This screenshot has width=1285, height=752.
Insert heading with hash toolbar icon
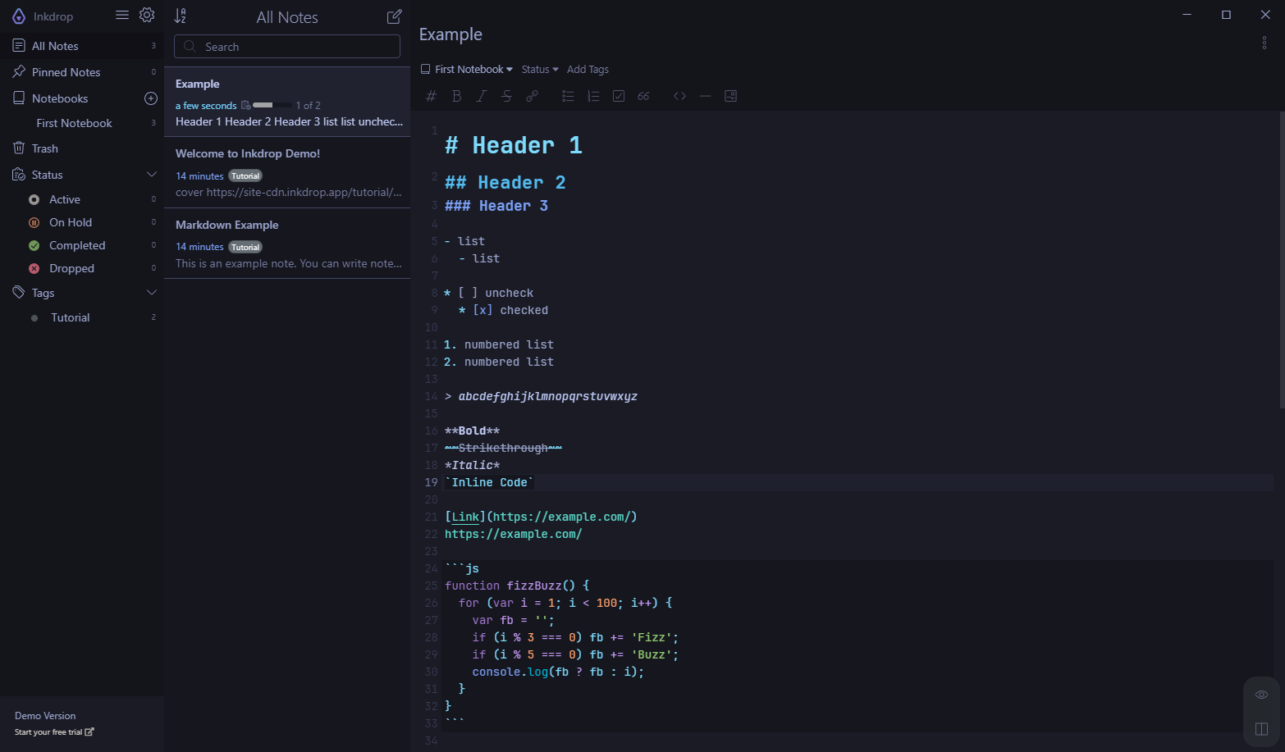pos(432,96)
